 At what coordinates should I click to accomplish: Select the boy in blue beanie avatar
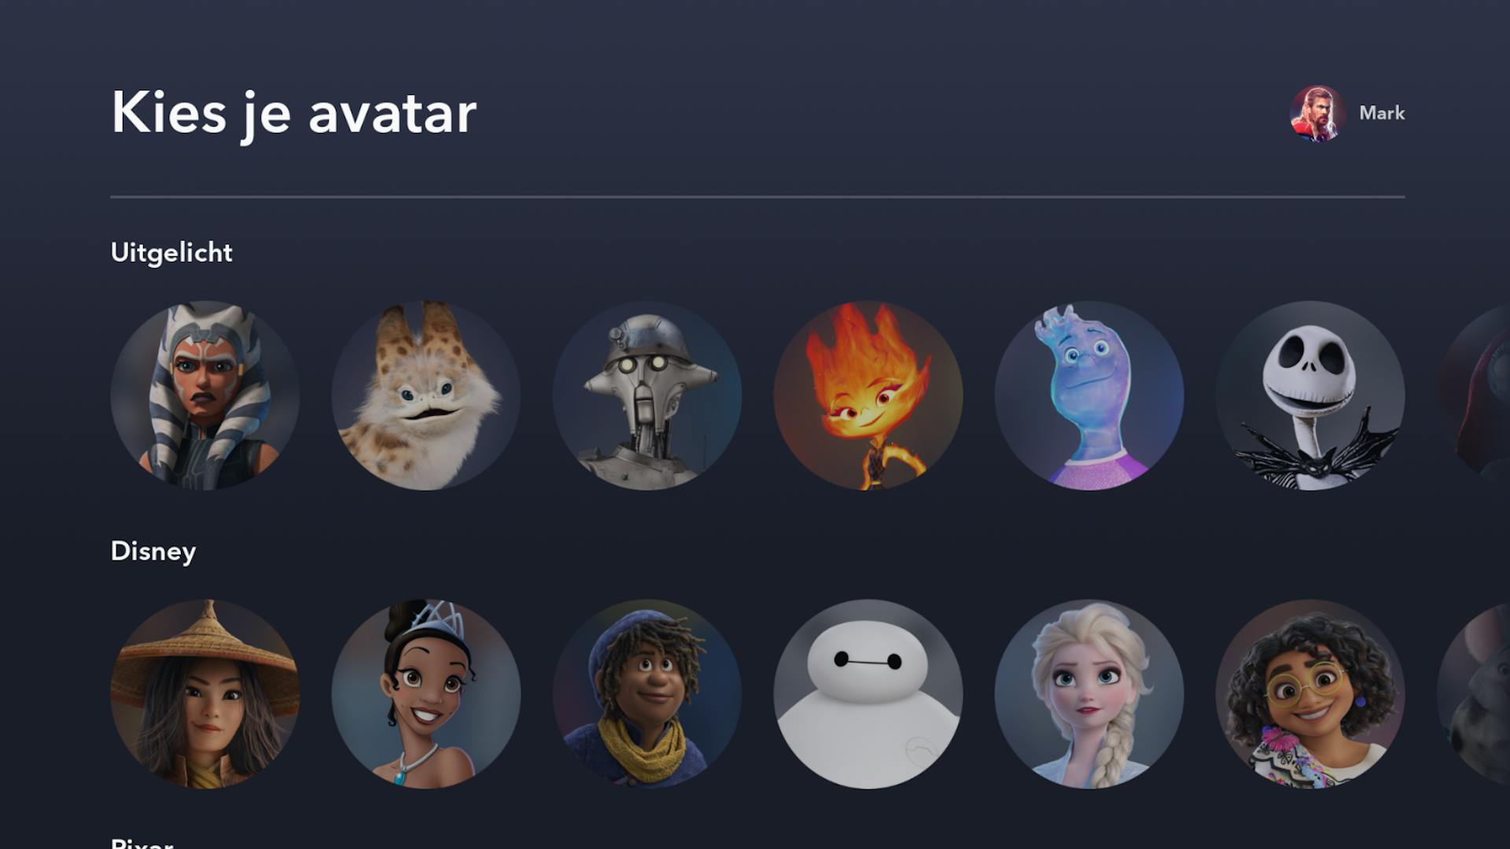click(x=647, y=694)
